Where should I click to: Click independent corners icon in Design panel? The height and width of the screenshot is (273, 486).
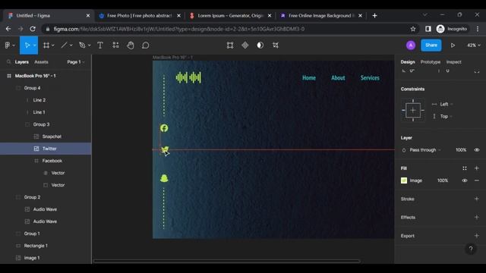coord(477,71)
